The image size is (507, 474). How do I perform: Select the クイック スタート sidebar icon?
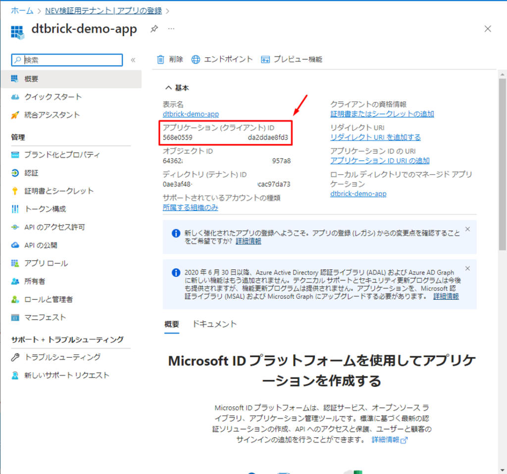[15, 97]
